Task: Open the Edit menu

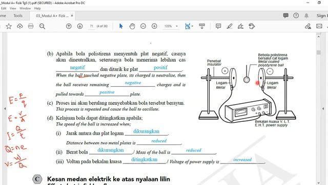Action: pos(4,8)
